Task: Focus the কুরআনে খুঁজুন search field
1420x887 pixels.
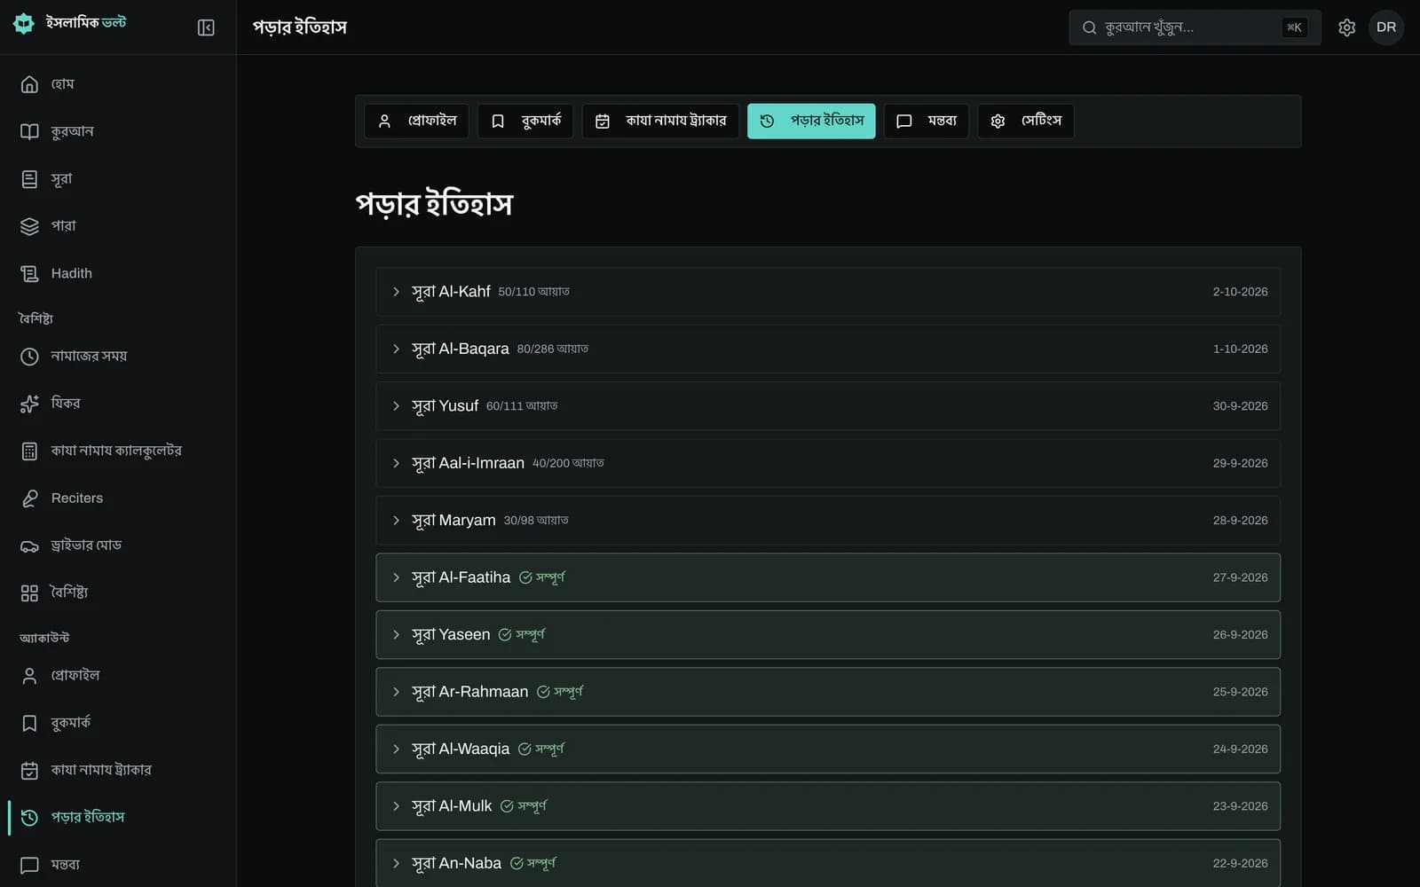Action: click(1195, 27)
